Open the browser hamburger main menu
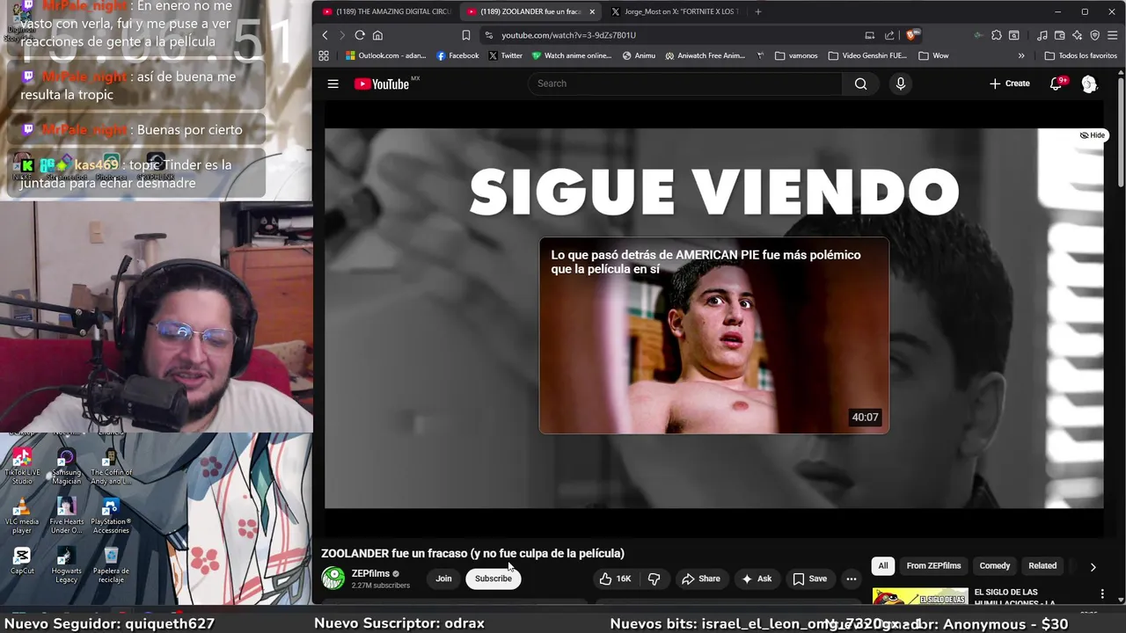Image resolution: width=1126 pixels, height=633 pixels. pos(1112,35)
